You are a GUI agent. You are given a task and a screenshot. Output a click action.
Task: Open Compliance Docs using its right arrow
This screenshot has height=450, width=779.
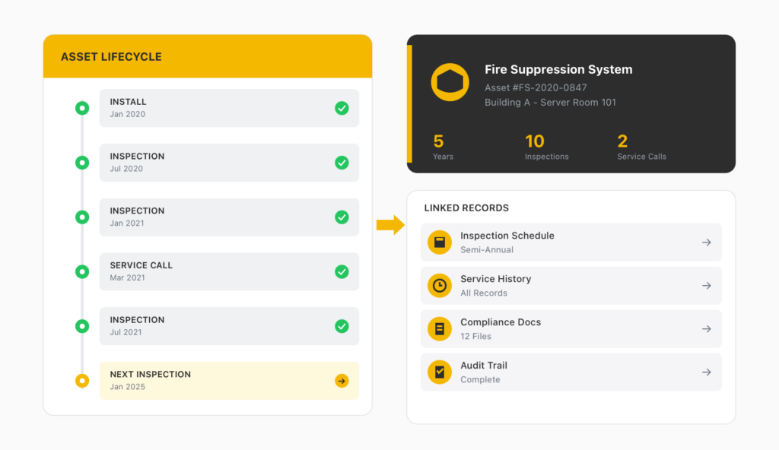(x=706, y=329)
